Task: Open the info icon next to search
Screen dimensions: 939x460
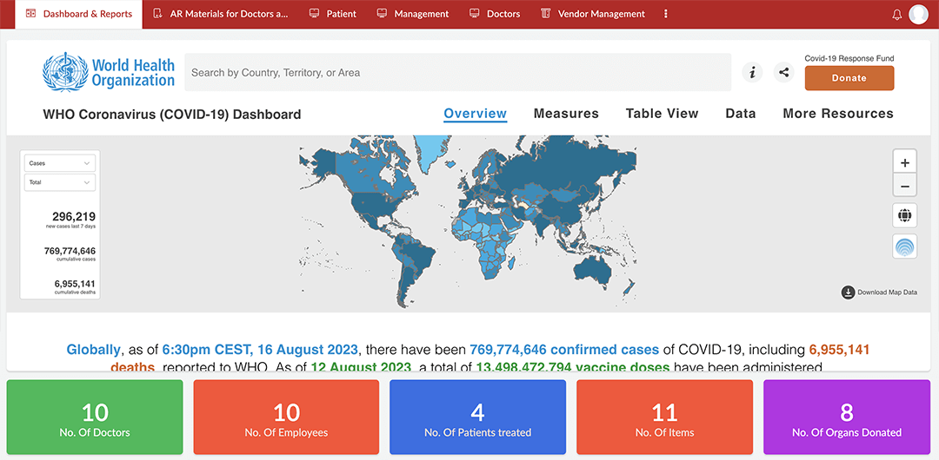Action: 752,72
